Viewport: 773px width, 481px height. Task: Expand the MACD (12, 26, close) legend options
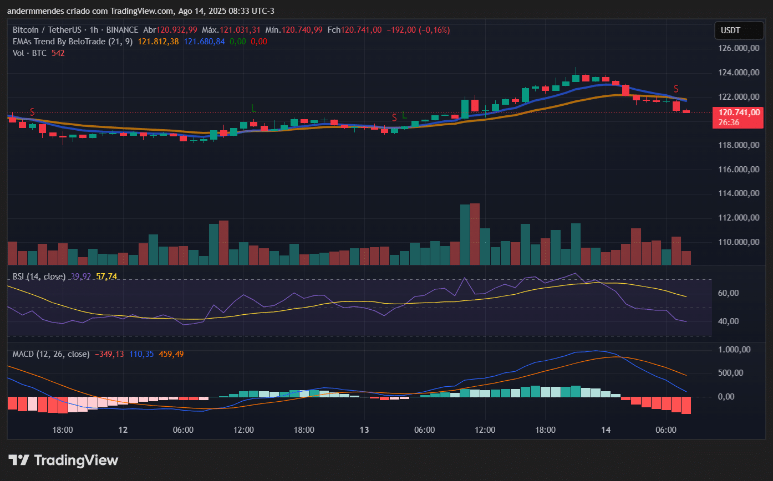coord(50,354)
